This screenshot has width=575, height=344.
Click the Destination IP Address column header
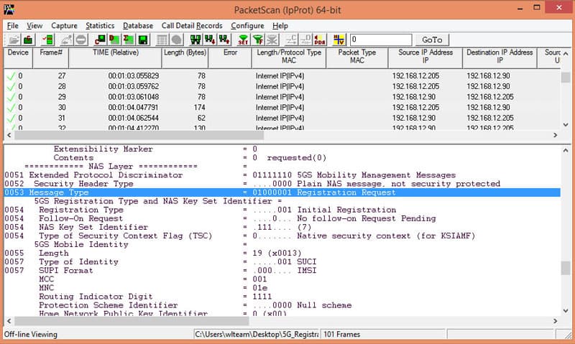coord(500,57)
